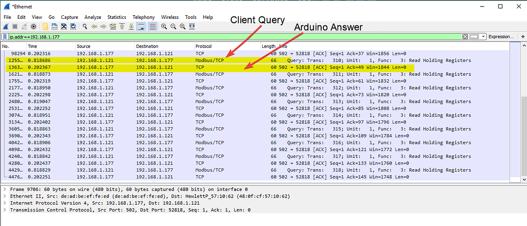Expand the Ethernet II details
The image size is (527, 226).
[5, 196]
